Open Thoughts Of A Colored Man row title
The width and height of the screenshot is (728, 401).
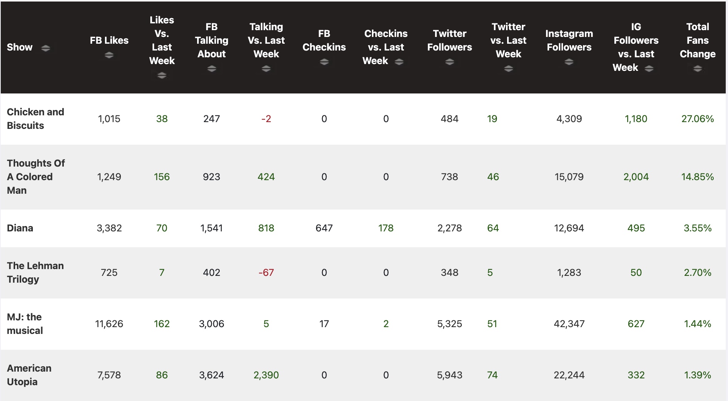coord(35,177)
